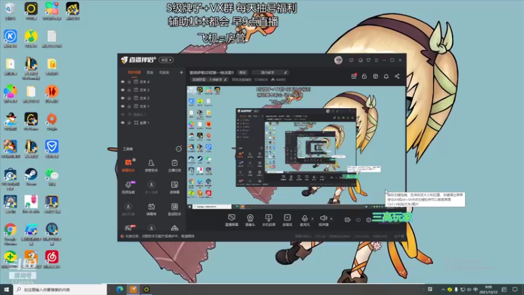Mute the 麦克风 microphone icon

point(305,218)
